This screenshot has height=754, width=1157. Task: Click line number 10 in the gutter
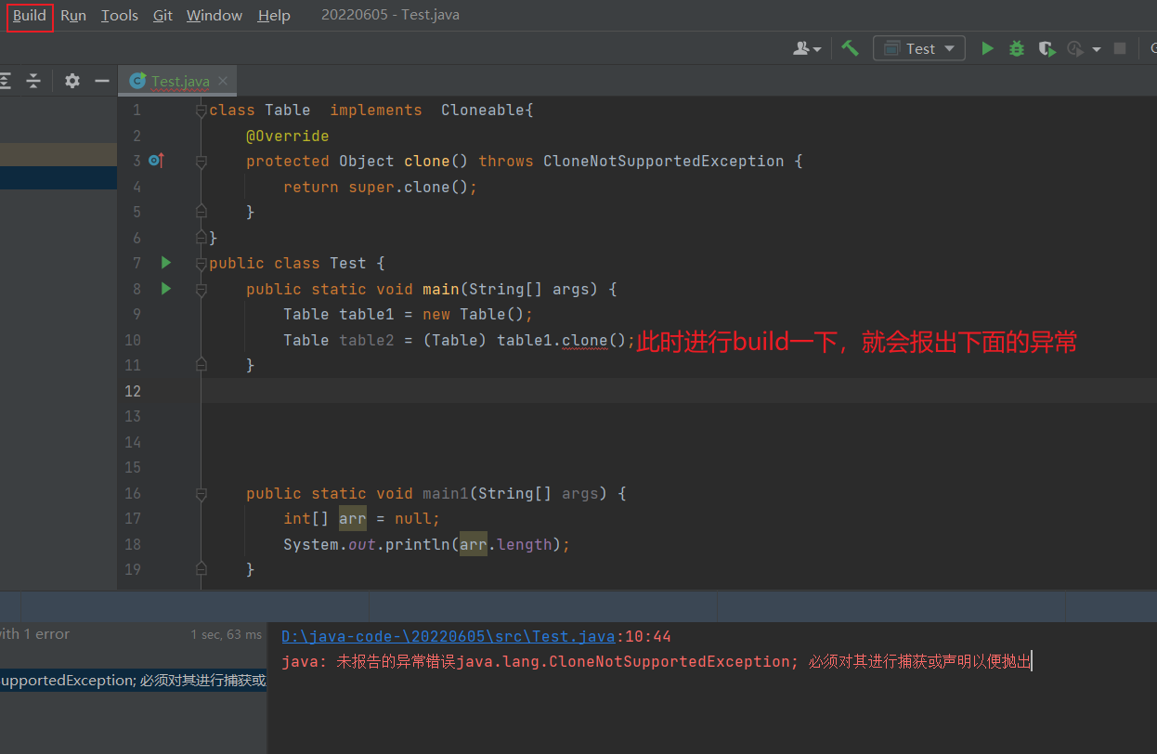pos(132,340)
